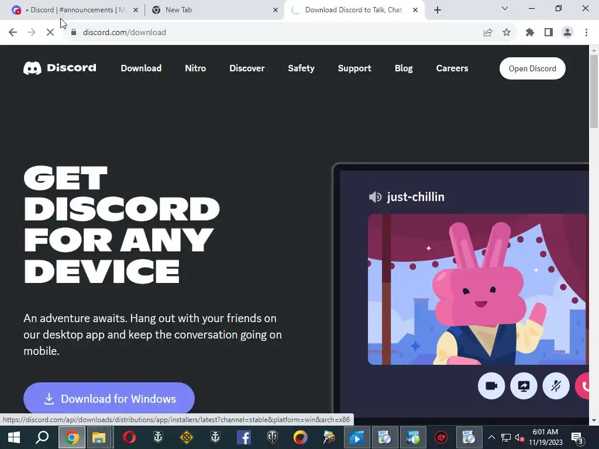Close the Download Discord tab
Image resolution: width=599 pixels, height=449 pixels.
pos(415,10)
